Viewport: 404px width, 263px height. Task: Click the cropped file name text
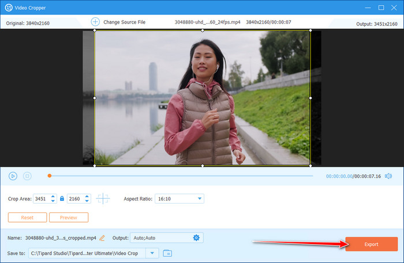61,238
